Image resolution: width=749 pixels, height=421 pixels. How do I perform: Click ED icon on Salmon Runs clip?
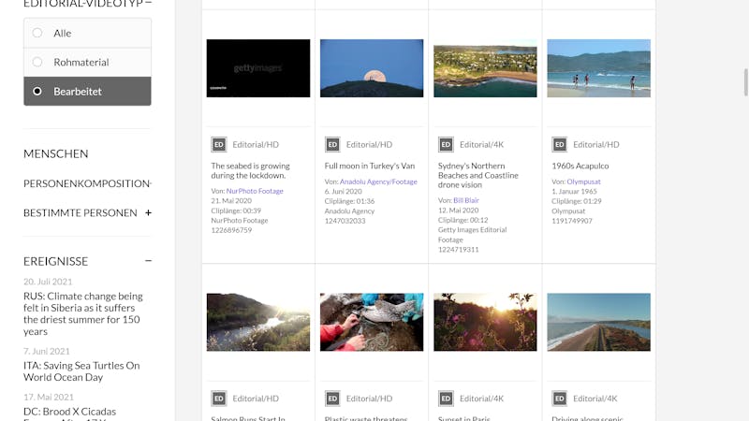(219, 399)
